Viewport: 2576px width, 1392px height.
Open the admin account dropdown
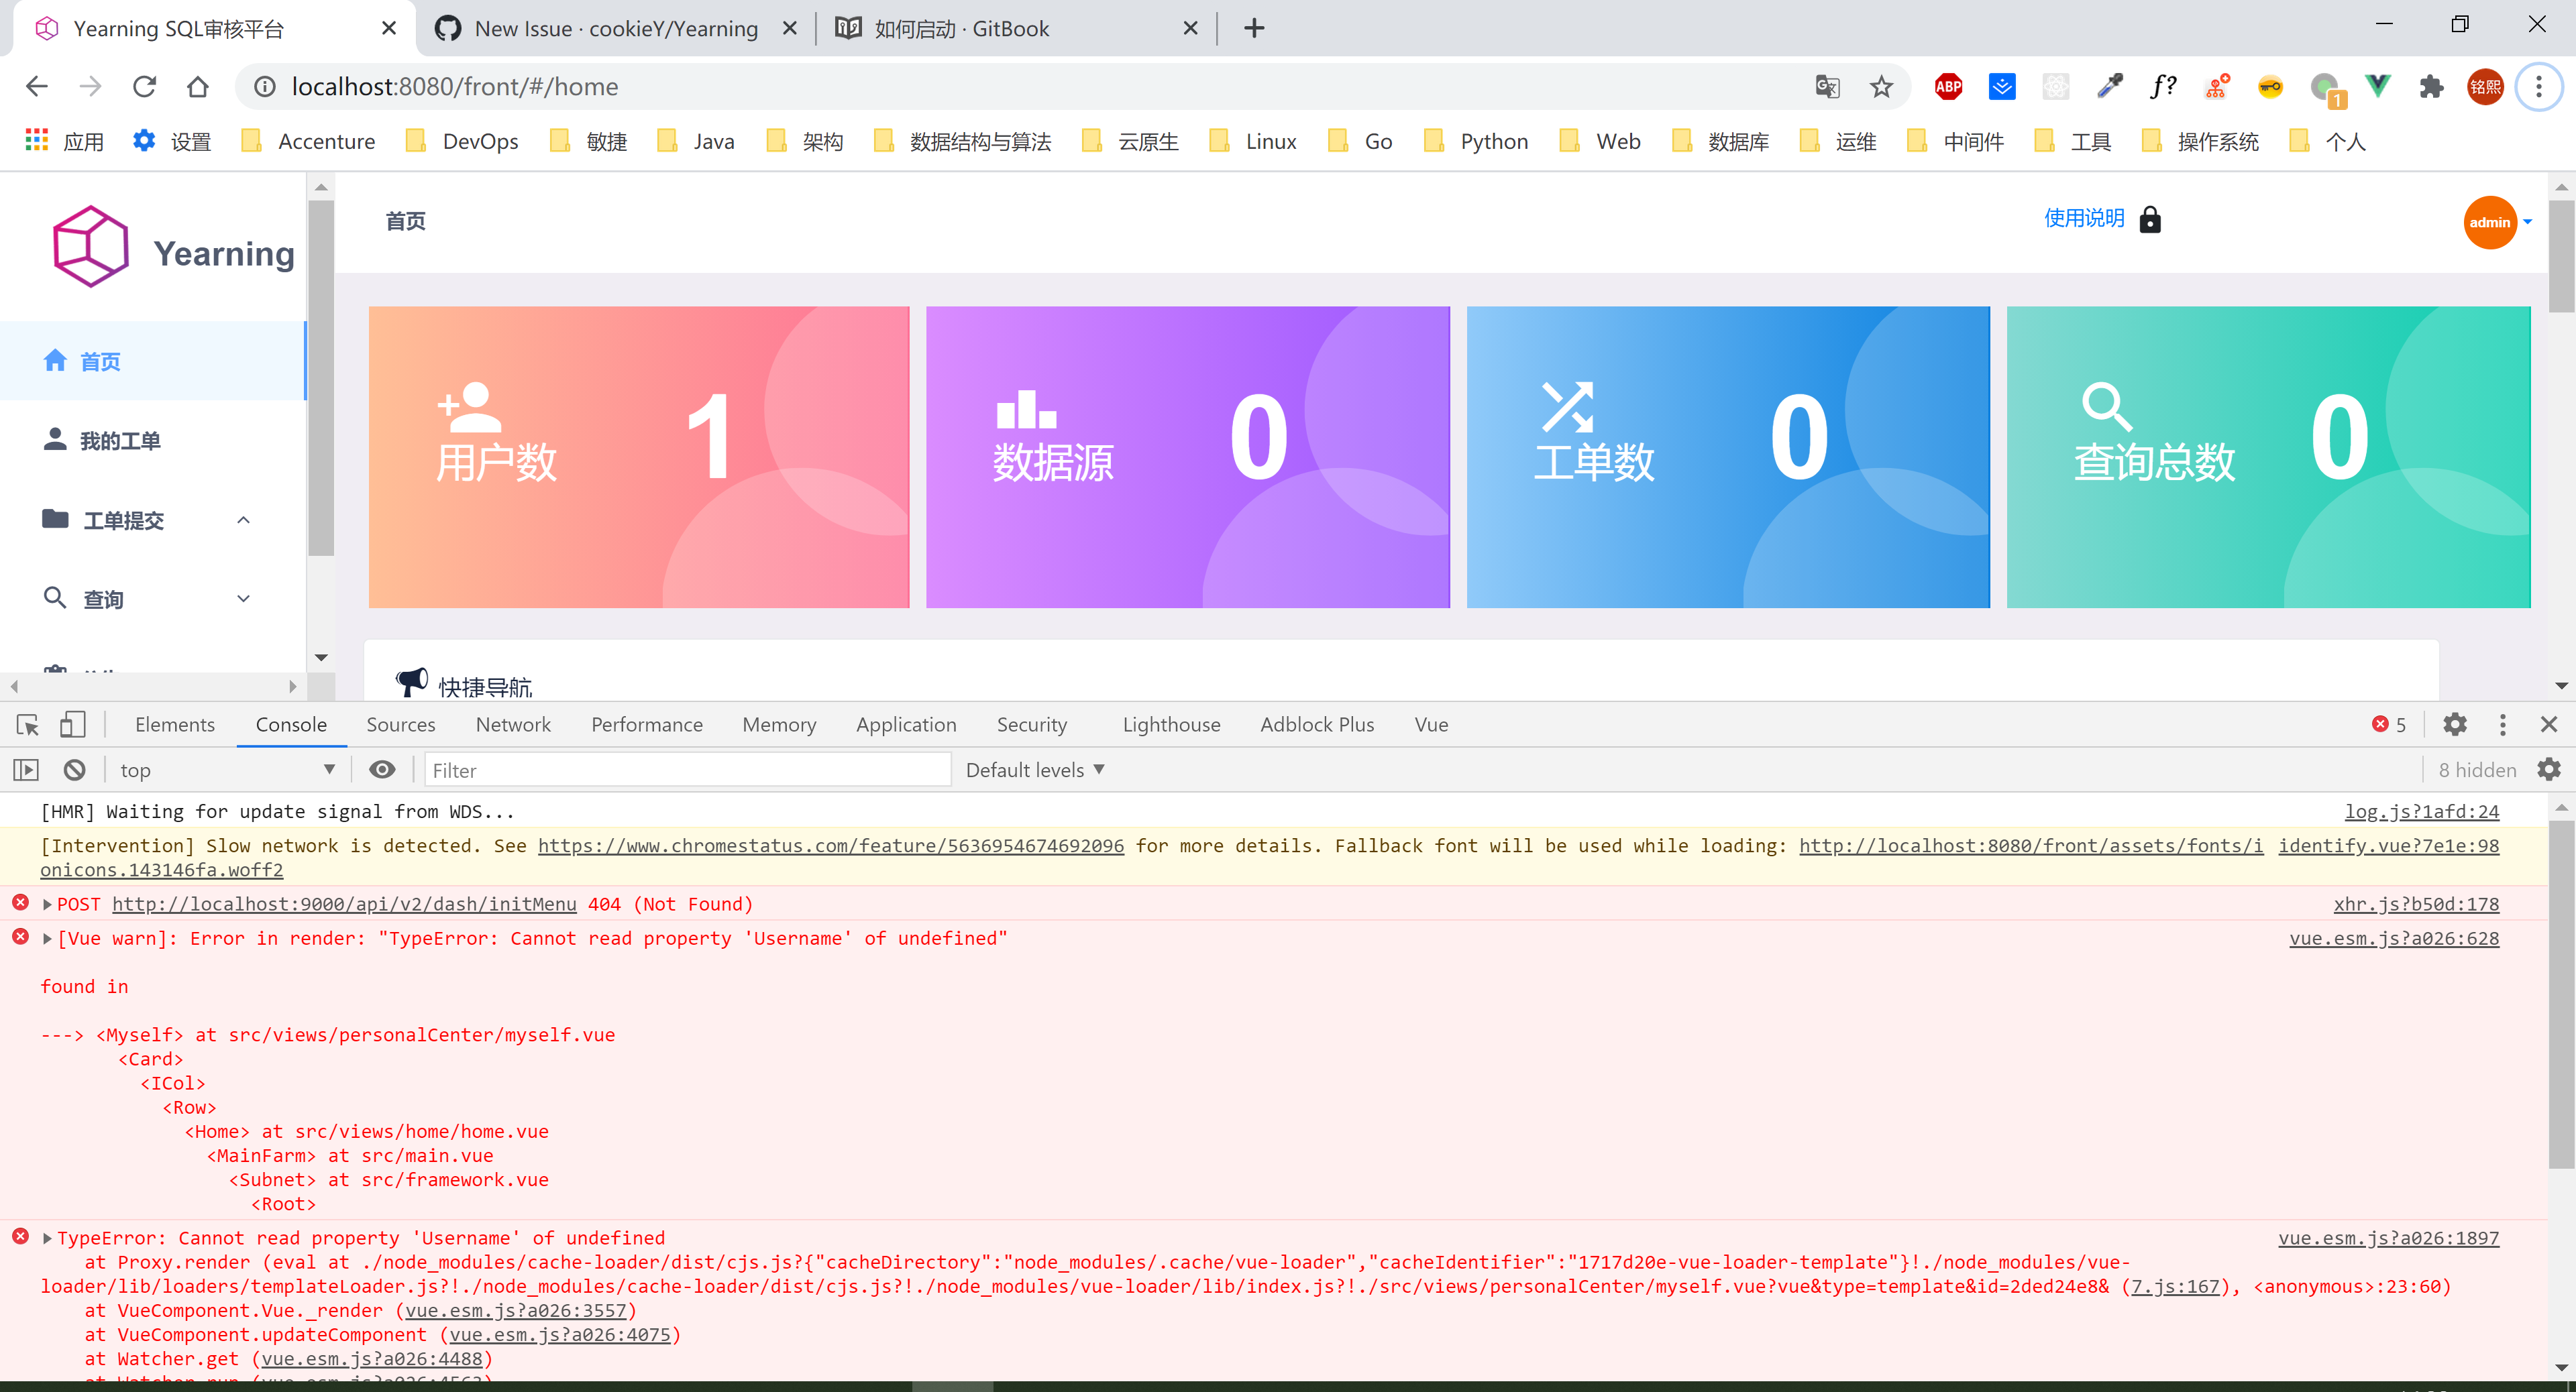[2496, 223]
